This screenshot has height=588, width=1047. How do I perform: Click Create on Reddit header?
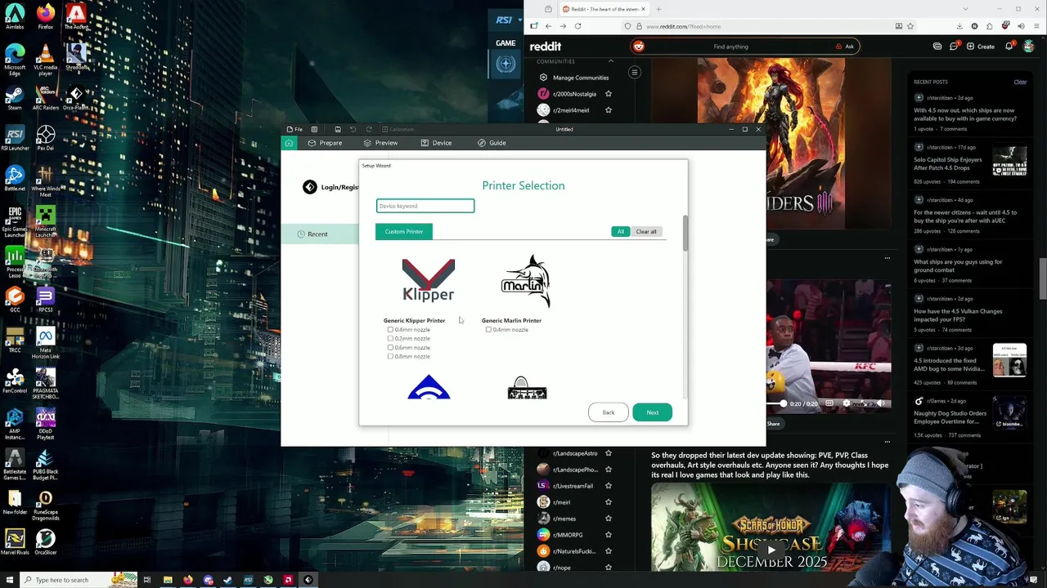(980, 47)
